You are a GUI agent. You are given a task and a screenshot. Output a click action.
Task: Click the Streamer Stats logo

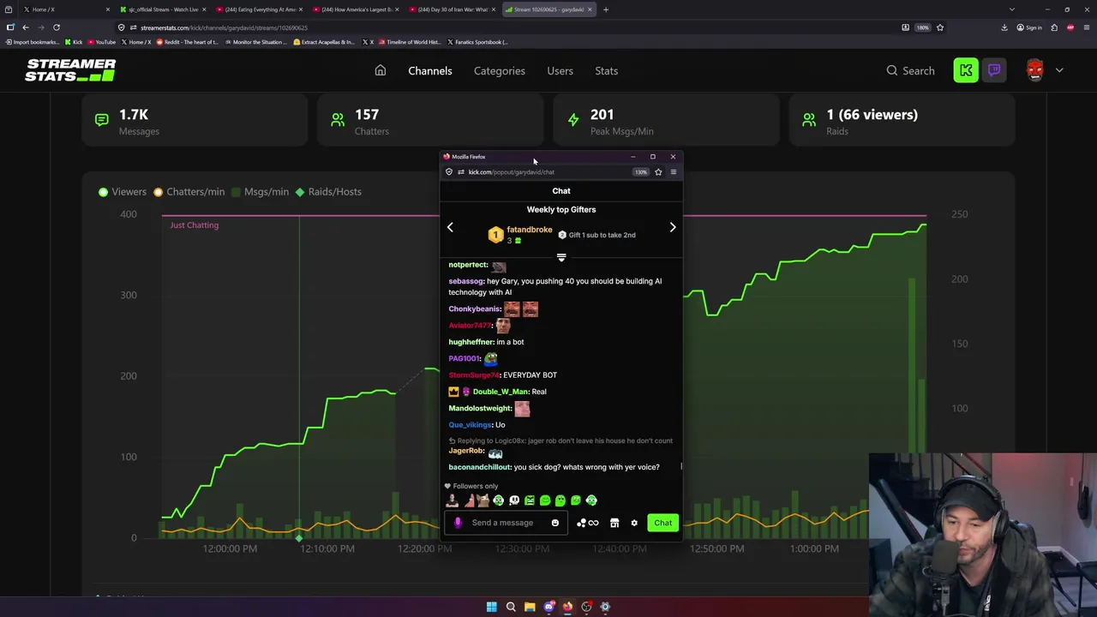coord(70,70)
